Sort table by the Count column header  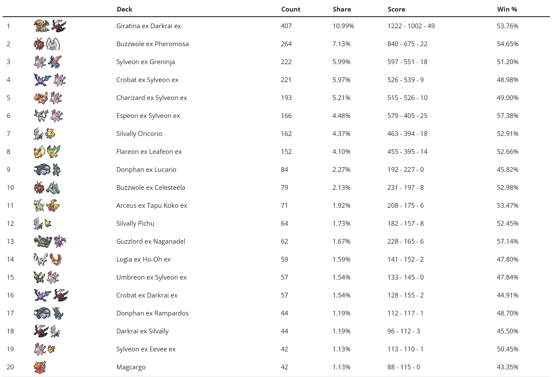pyautogui.click(x=291, y=9)
